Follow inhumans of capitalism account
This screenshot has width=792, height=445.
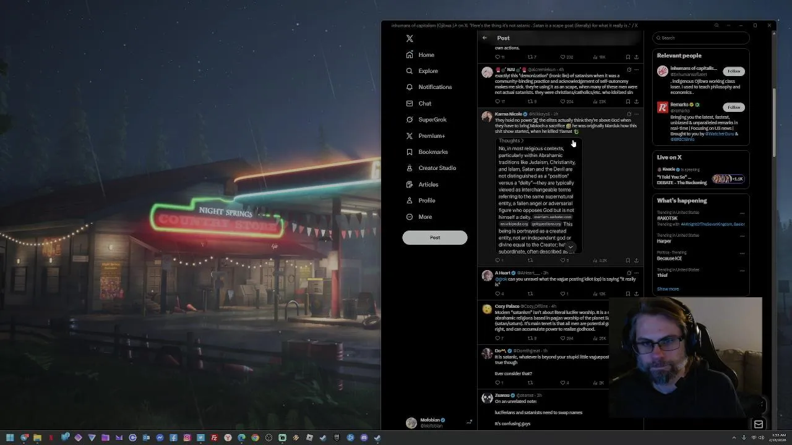pyautogui.click(x=734, y=71)
